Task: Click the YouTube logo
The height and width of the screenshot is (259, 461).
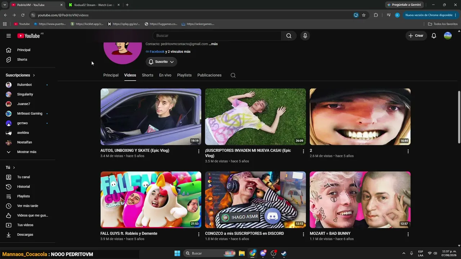Action: pyautogui.click(x=28, y=36)
